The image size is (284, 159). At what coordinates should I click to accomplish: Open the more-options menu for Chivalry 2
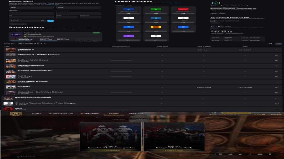[x=276, y=50]
